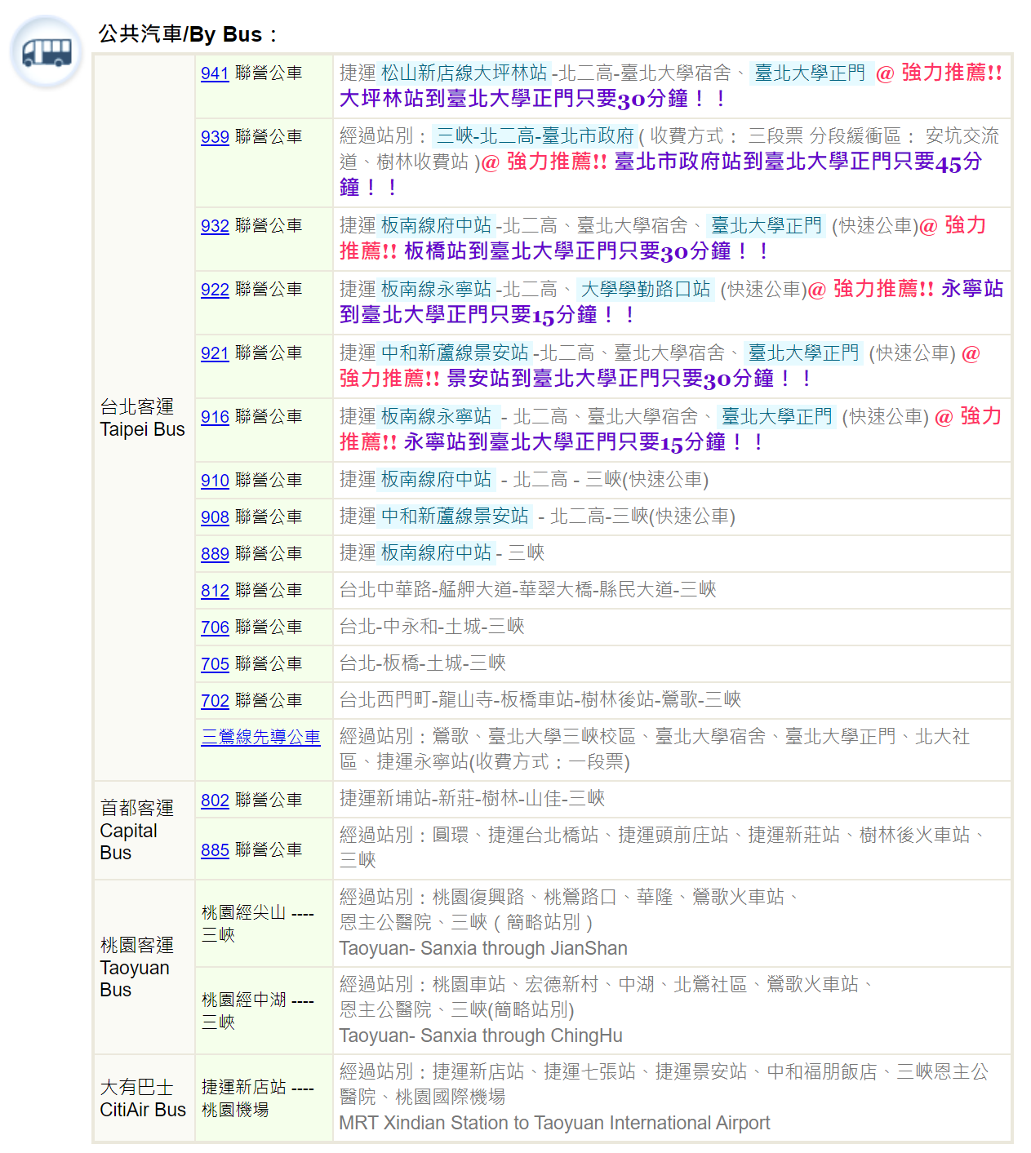1031x1153 pixels.
Task: Click Taoyuan- Sanxia through JianShan text
Action: pyautogui.click(x=483, y=948)
